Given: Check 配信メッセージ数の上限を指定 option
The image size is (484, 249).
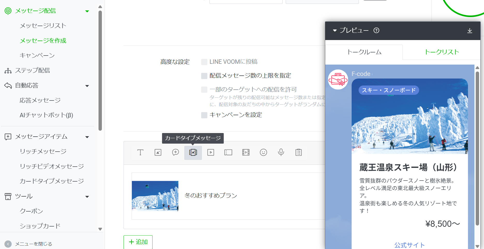Looking at the screenshot, I should 204,76.
